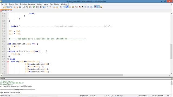
Task: Click the console line 'After Iteration 1 the root is : 2.5'
Action: click(x=10, y=93)
